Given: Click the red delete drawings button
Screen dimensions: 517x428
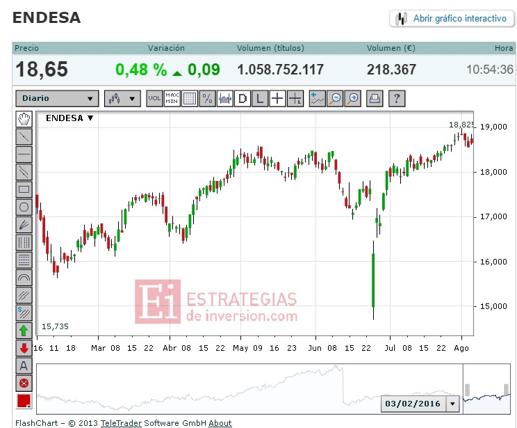Looking at the screenshot, I should tap(24, 383).
